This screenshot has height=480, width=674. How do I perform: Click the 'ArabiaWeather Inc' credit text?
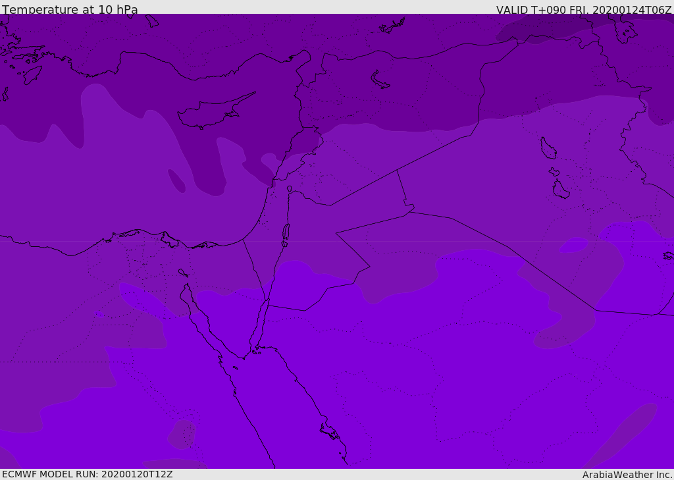click(x=627, y=475)
